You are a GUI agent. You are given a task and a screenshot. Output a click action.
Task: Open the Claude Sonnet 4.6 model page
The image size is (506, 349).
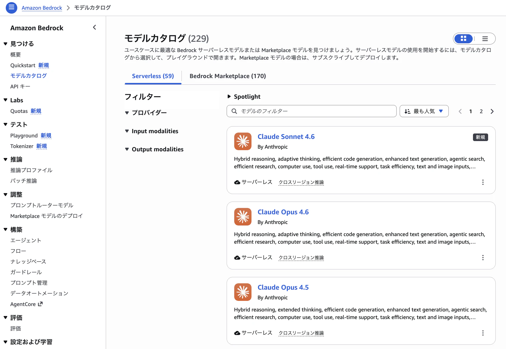[286, 137]
